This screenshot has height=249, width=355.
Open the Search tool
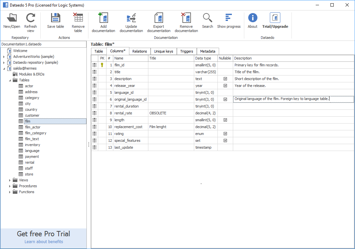point(207,18)
